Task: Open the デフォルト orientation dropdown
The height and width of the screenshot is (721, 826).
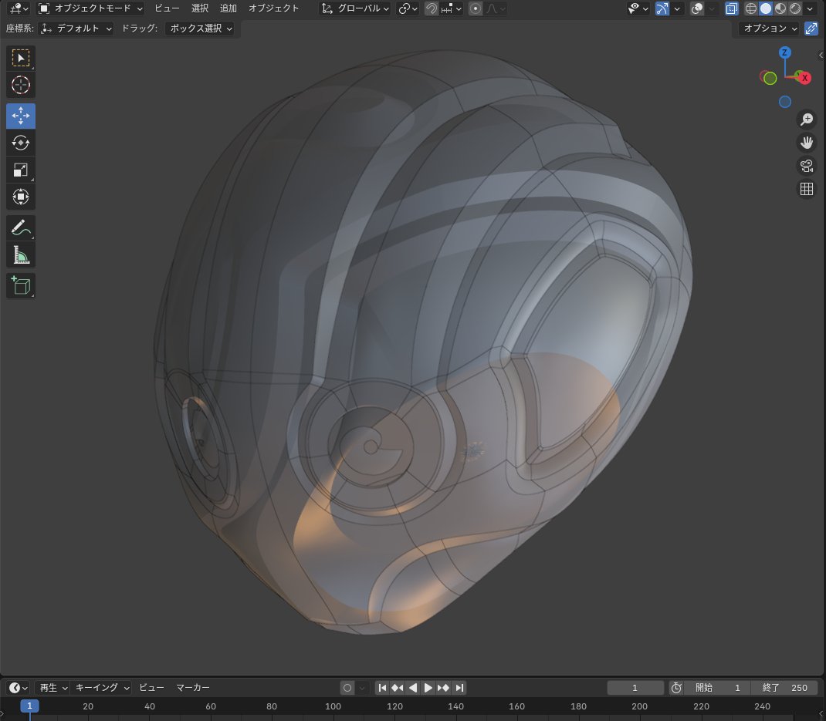Action: 76,29
